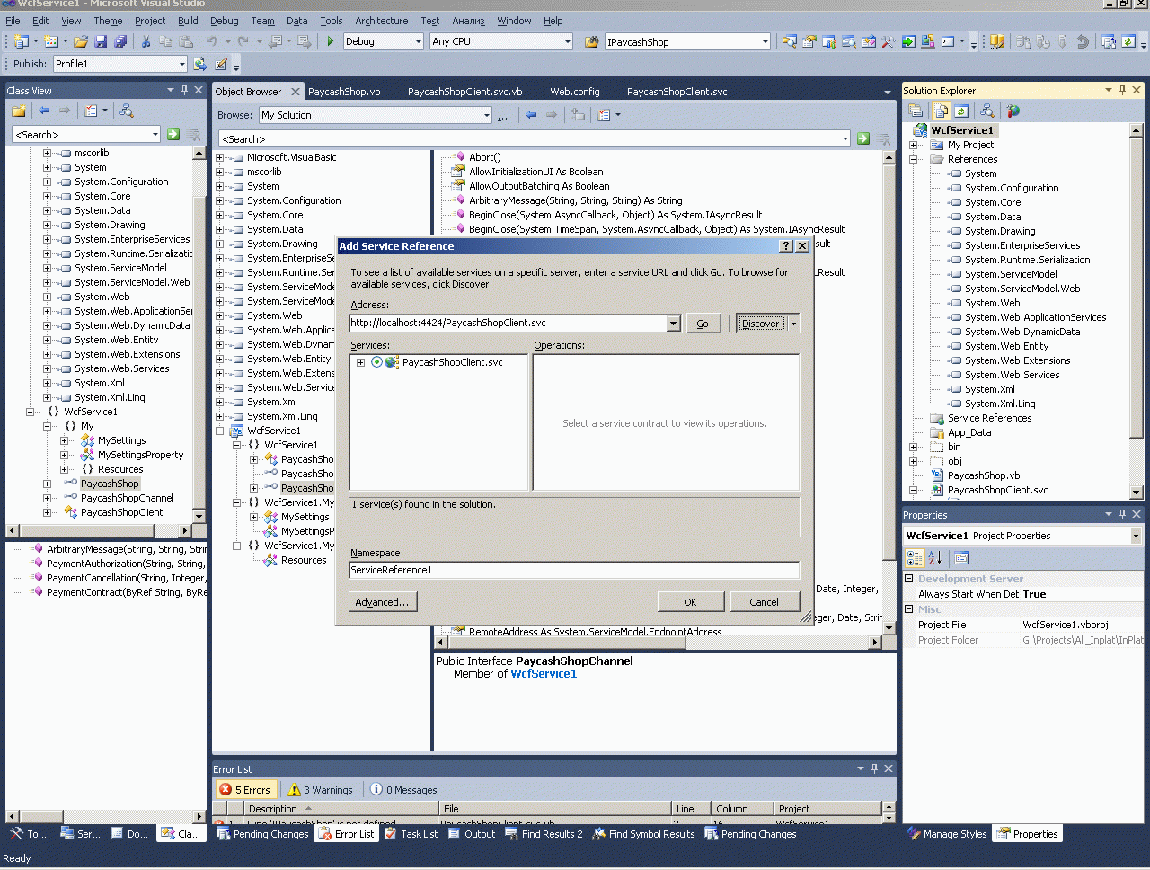Click help question mark in Add Service Reference
This screenshot has width=1150, height=870.
click(x=786, y=246)
